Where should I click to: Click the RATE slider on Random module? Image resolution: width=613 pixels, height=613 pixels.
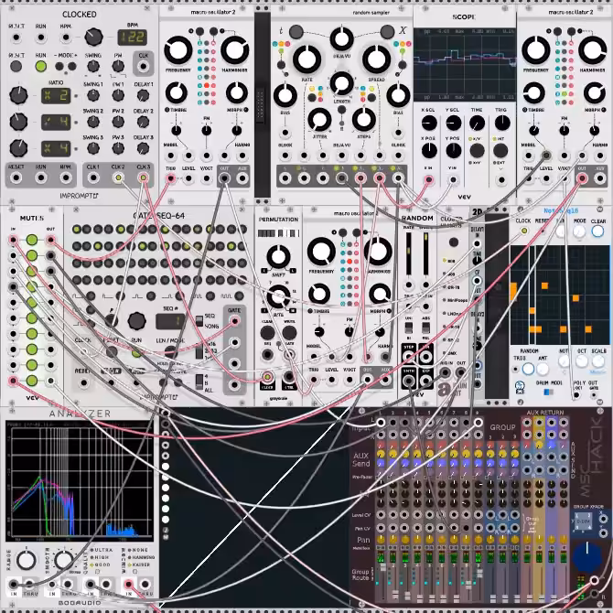tap(409, 253)
